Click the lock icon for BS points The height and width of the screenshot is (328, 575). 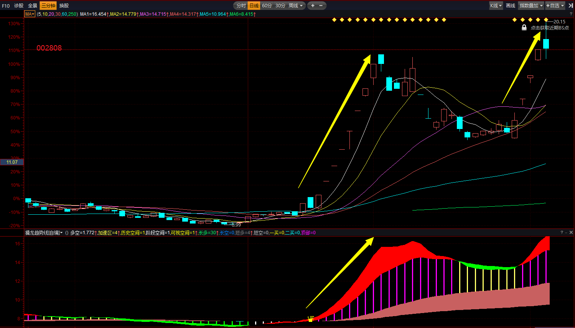(524, 28)
